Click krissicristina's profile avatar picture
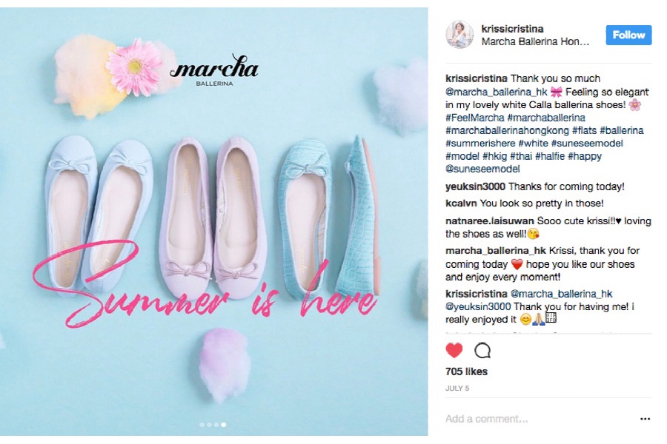This screenshot has width=667, height=444. (459, 35)
